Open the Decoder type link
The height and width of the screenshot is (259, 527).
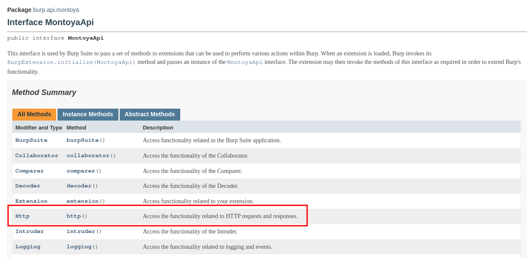click(28, 186)
